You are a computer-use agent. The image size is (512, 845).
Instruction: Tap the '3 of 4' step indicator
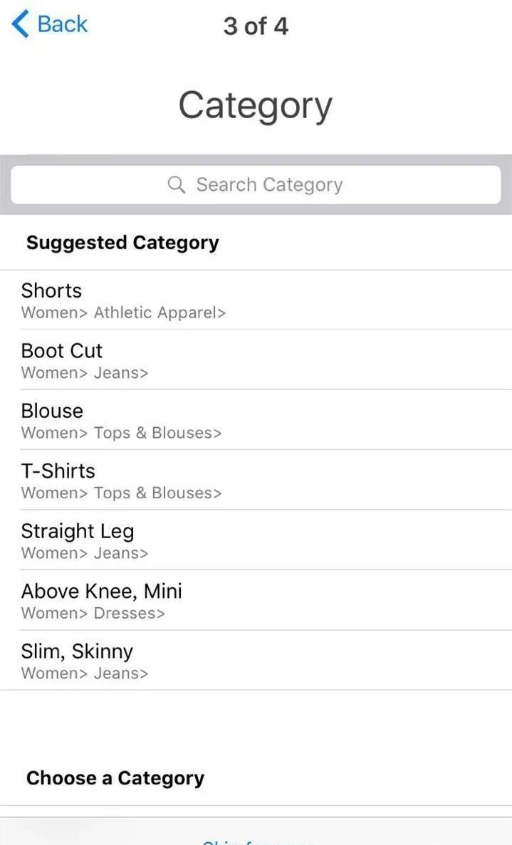coord(256,26)
